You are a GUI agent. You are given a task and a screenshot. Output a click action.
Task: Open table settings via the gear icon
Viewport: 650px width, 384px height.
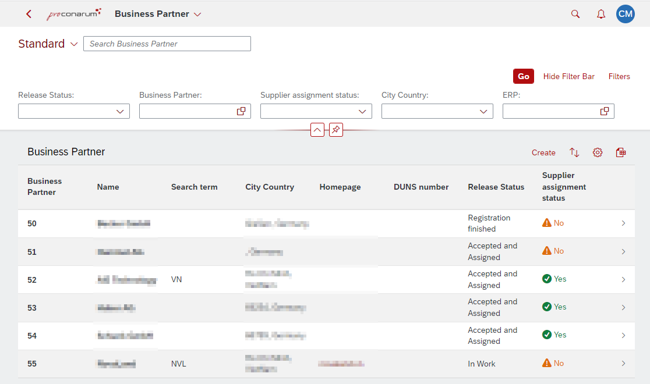coord(598,152)
